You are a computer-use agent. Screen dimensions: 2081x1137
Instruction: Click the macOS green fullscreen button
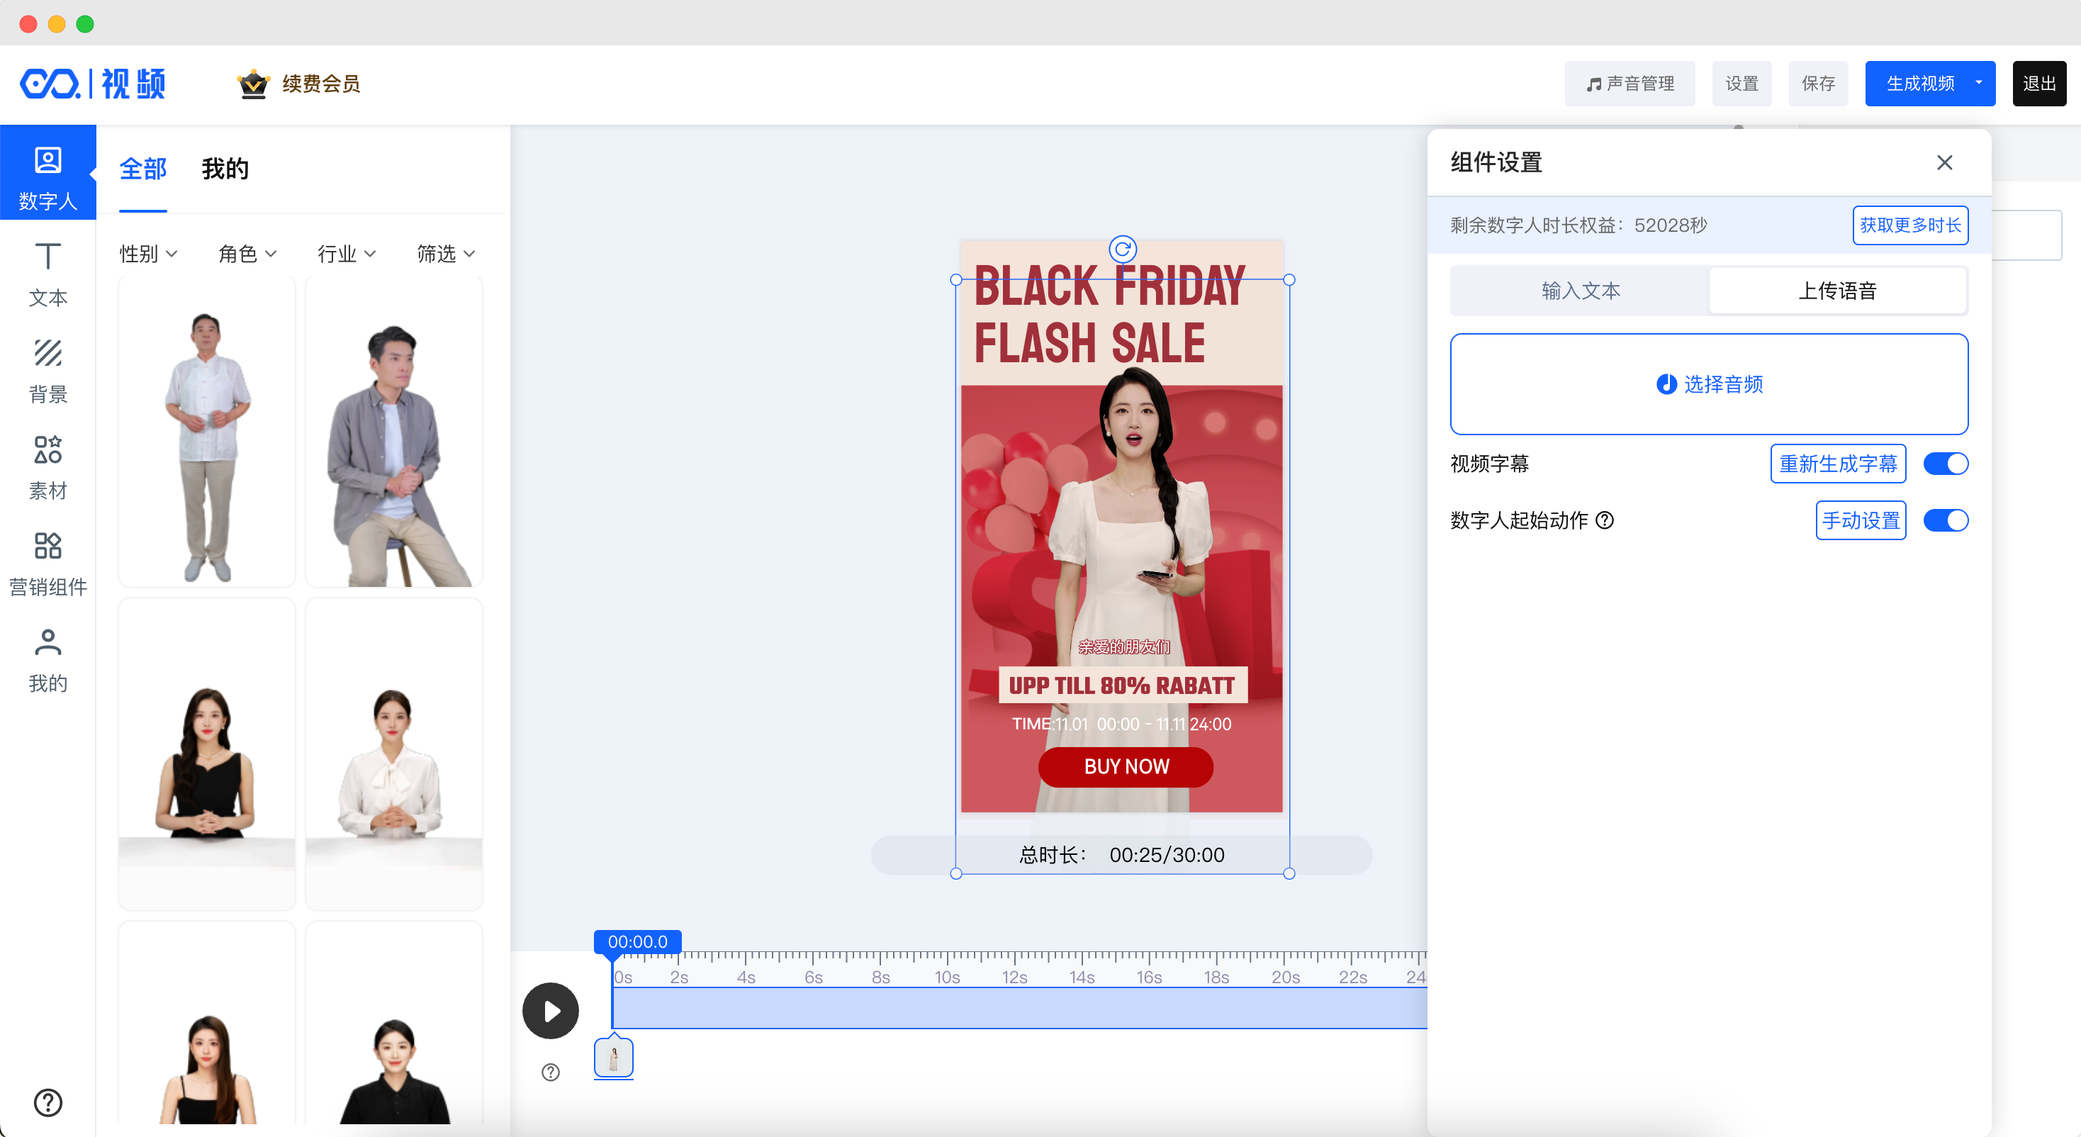(x=85, y=23)
